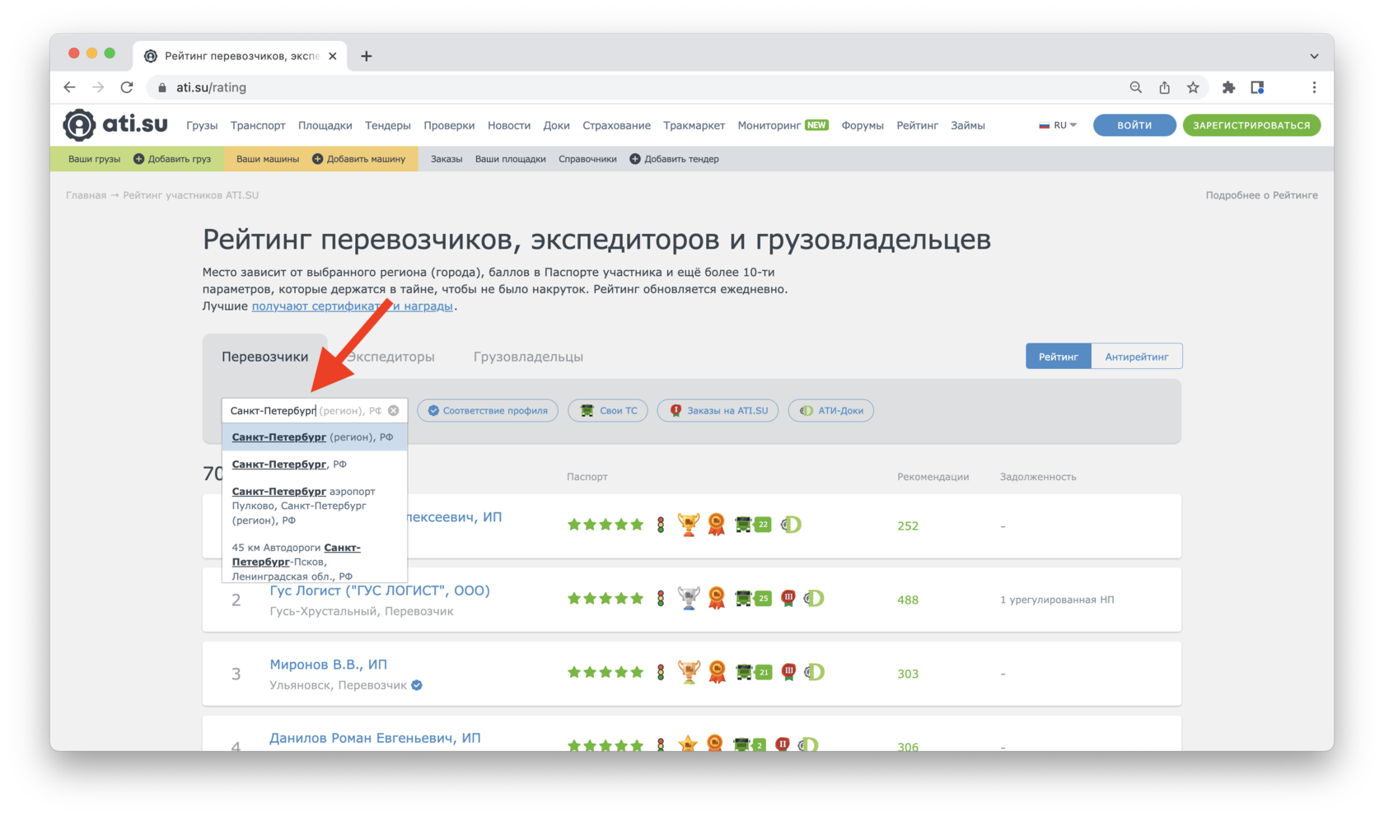Open the RU language dropdown
Viewport: 1384px width, 817px height.
pos(1058,125)
